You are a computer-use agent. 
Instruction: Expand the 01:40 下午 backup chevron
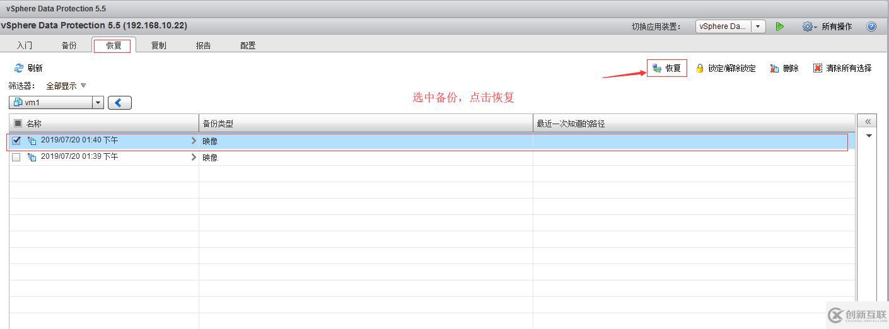point(194,141)
